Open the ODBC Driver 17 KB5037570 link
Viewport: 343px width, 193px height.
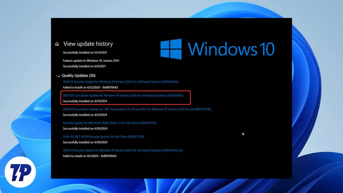[109, 123]
